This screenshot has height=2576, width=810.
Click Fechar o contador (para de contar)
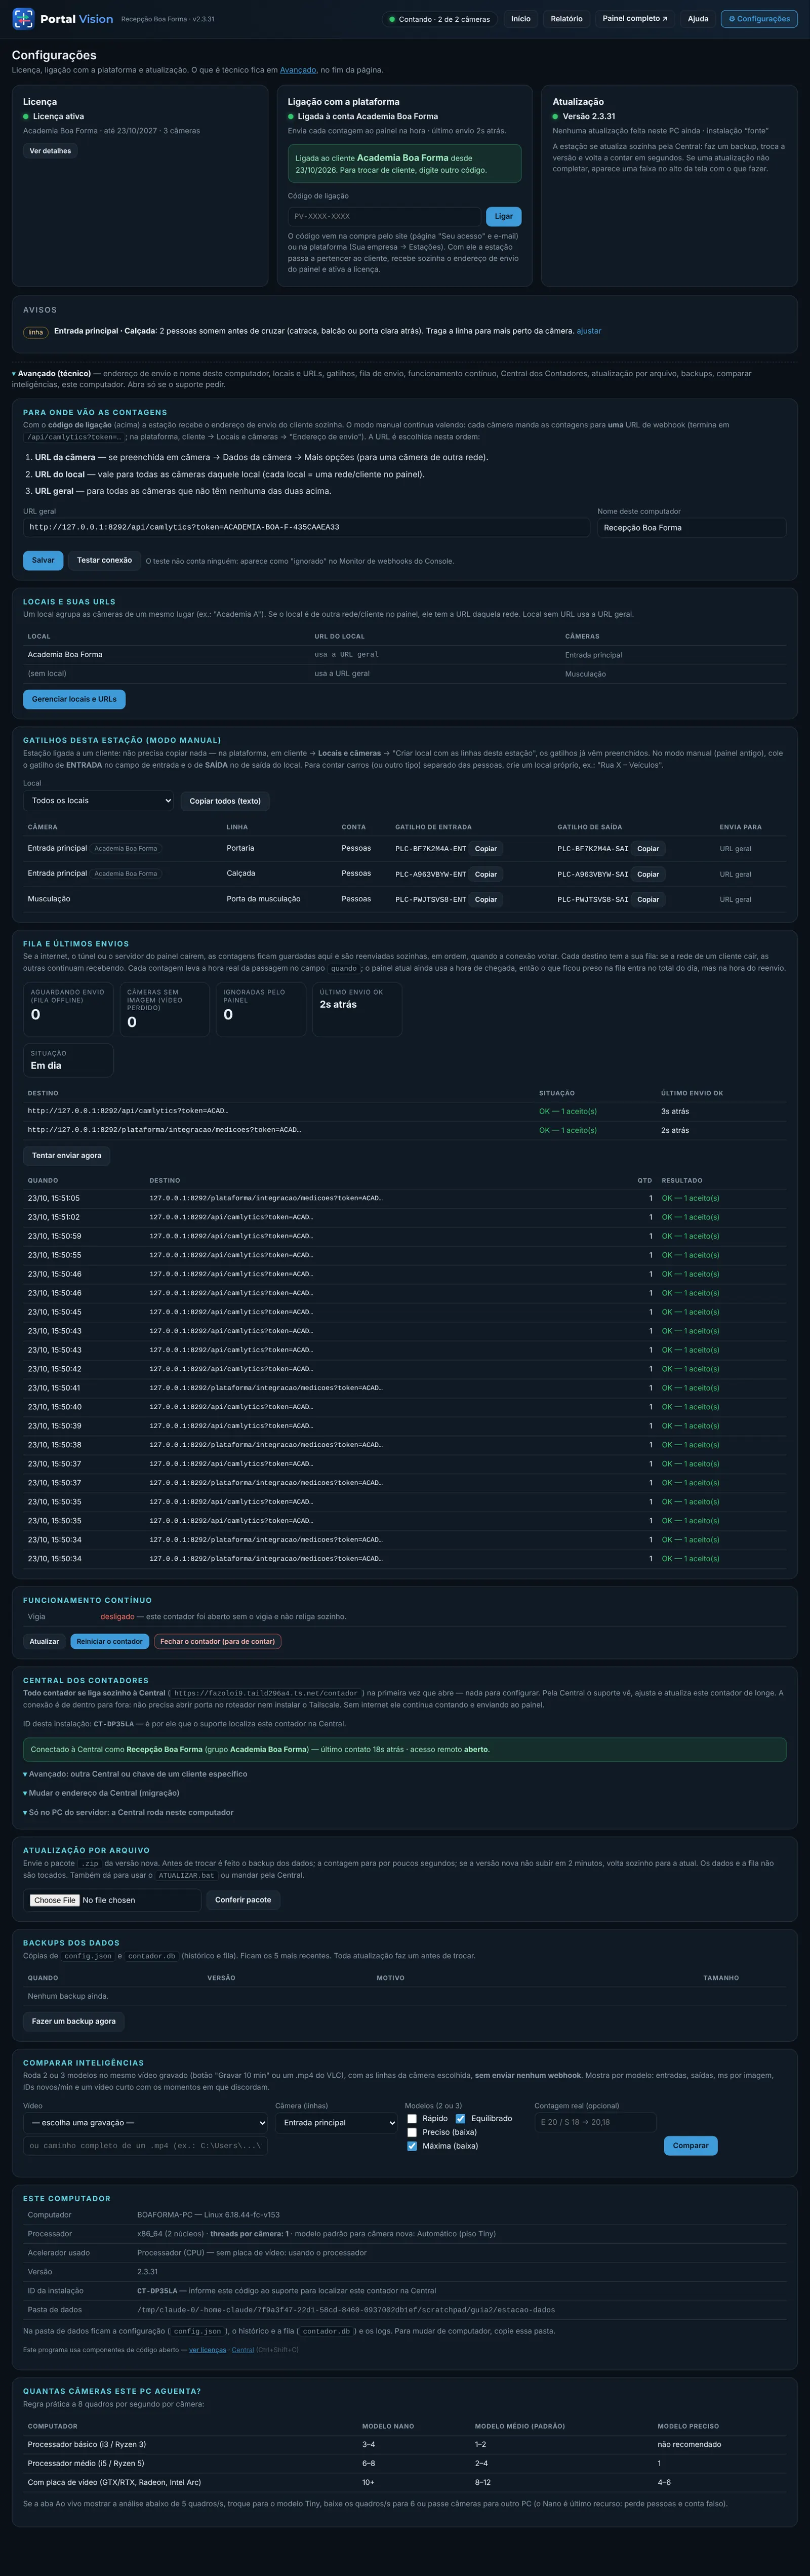point(218,1641)
